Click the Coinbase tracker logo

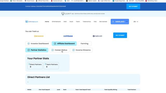point(68,36)
